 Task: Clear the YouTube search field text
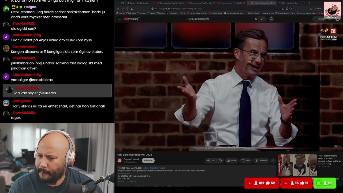pos(256,19)
